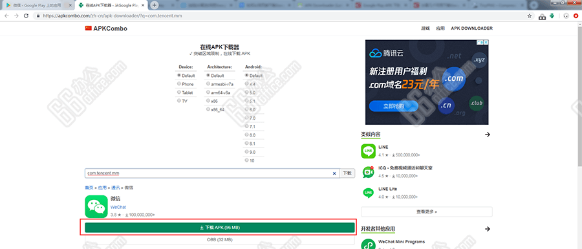This screenshot has width=582, height=249.
Task: Download the OBB (32 MB) file
Action: tap(220, 240)
